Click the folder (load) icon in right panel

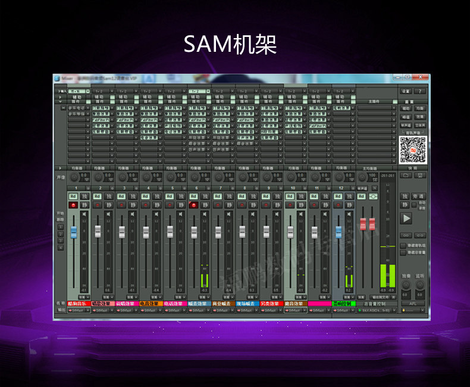pos(406,175)
